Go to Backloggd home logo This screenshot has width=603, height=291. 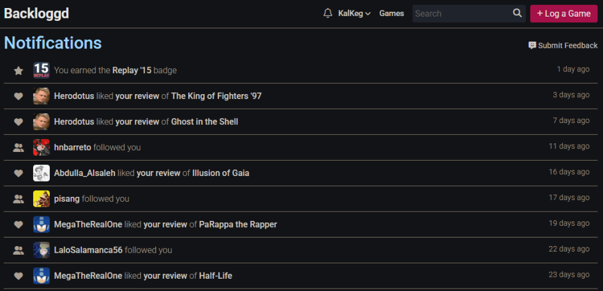pos(36,14)
